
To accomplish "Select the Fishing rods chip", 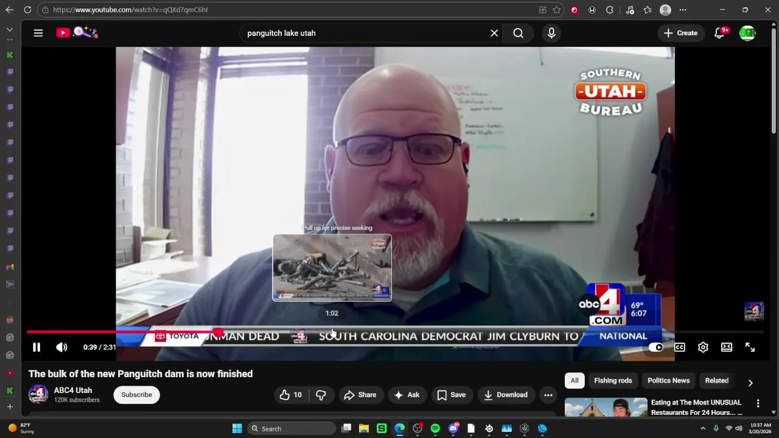I will point(613,381).
